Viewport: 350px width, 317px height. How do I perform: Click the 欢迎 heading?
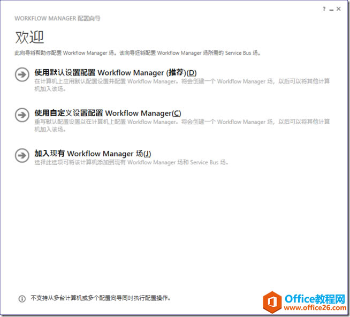[x=29, y=37]
